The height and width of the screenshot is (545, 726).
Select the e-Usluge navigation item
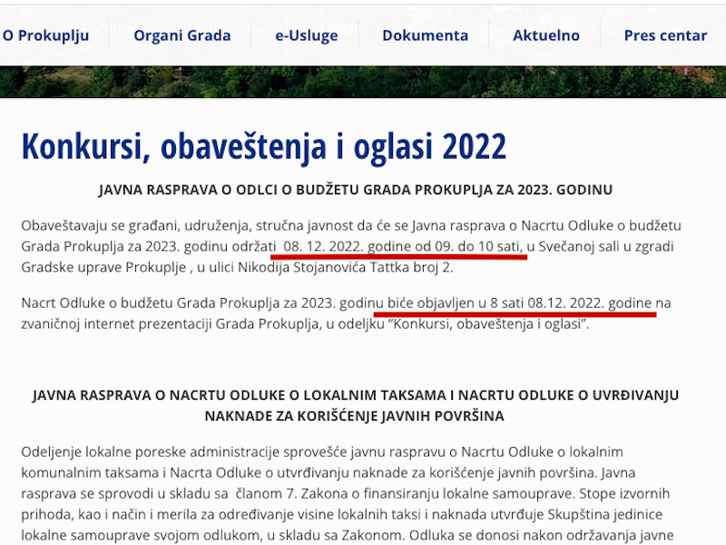point(306,35)
